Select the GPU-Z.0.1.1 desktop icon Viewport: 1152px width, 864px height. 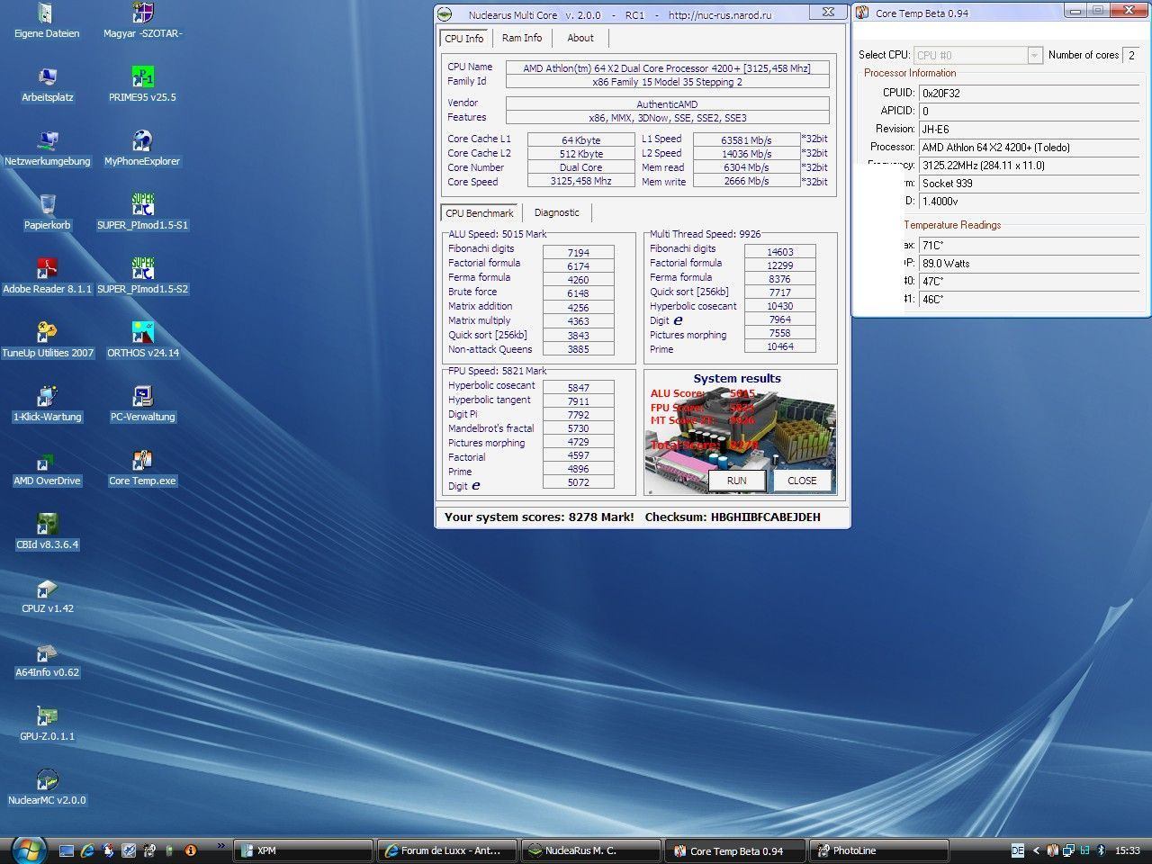47,724
